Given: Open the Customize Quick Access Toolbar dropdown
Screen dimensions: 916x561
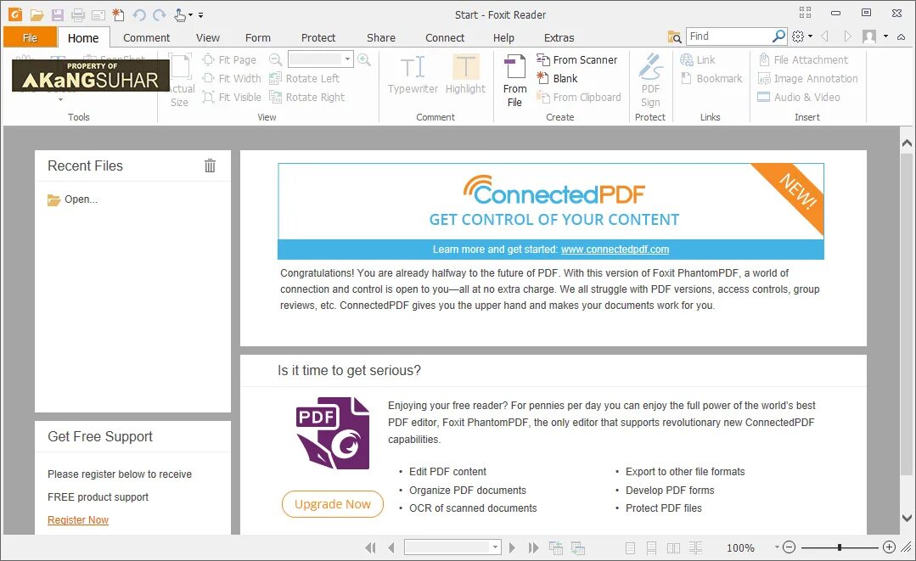Looking at the screenshot, I should 200,16.
